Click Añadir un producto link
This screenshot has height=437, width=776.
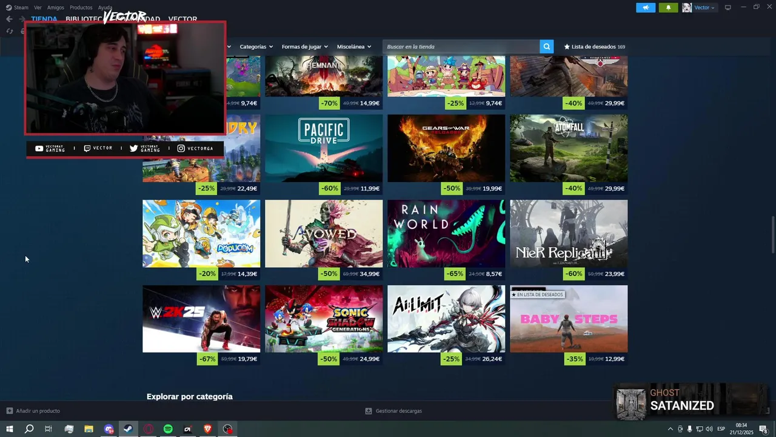(x=38, y=411)
